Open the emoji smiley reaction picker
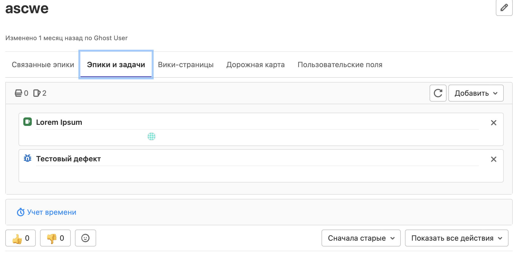The image size is (526, 256). point(85,238)
